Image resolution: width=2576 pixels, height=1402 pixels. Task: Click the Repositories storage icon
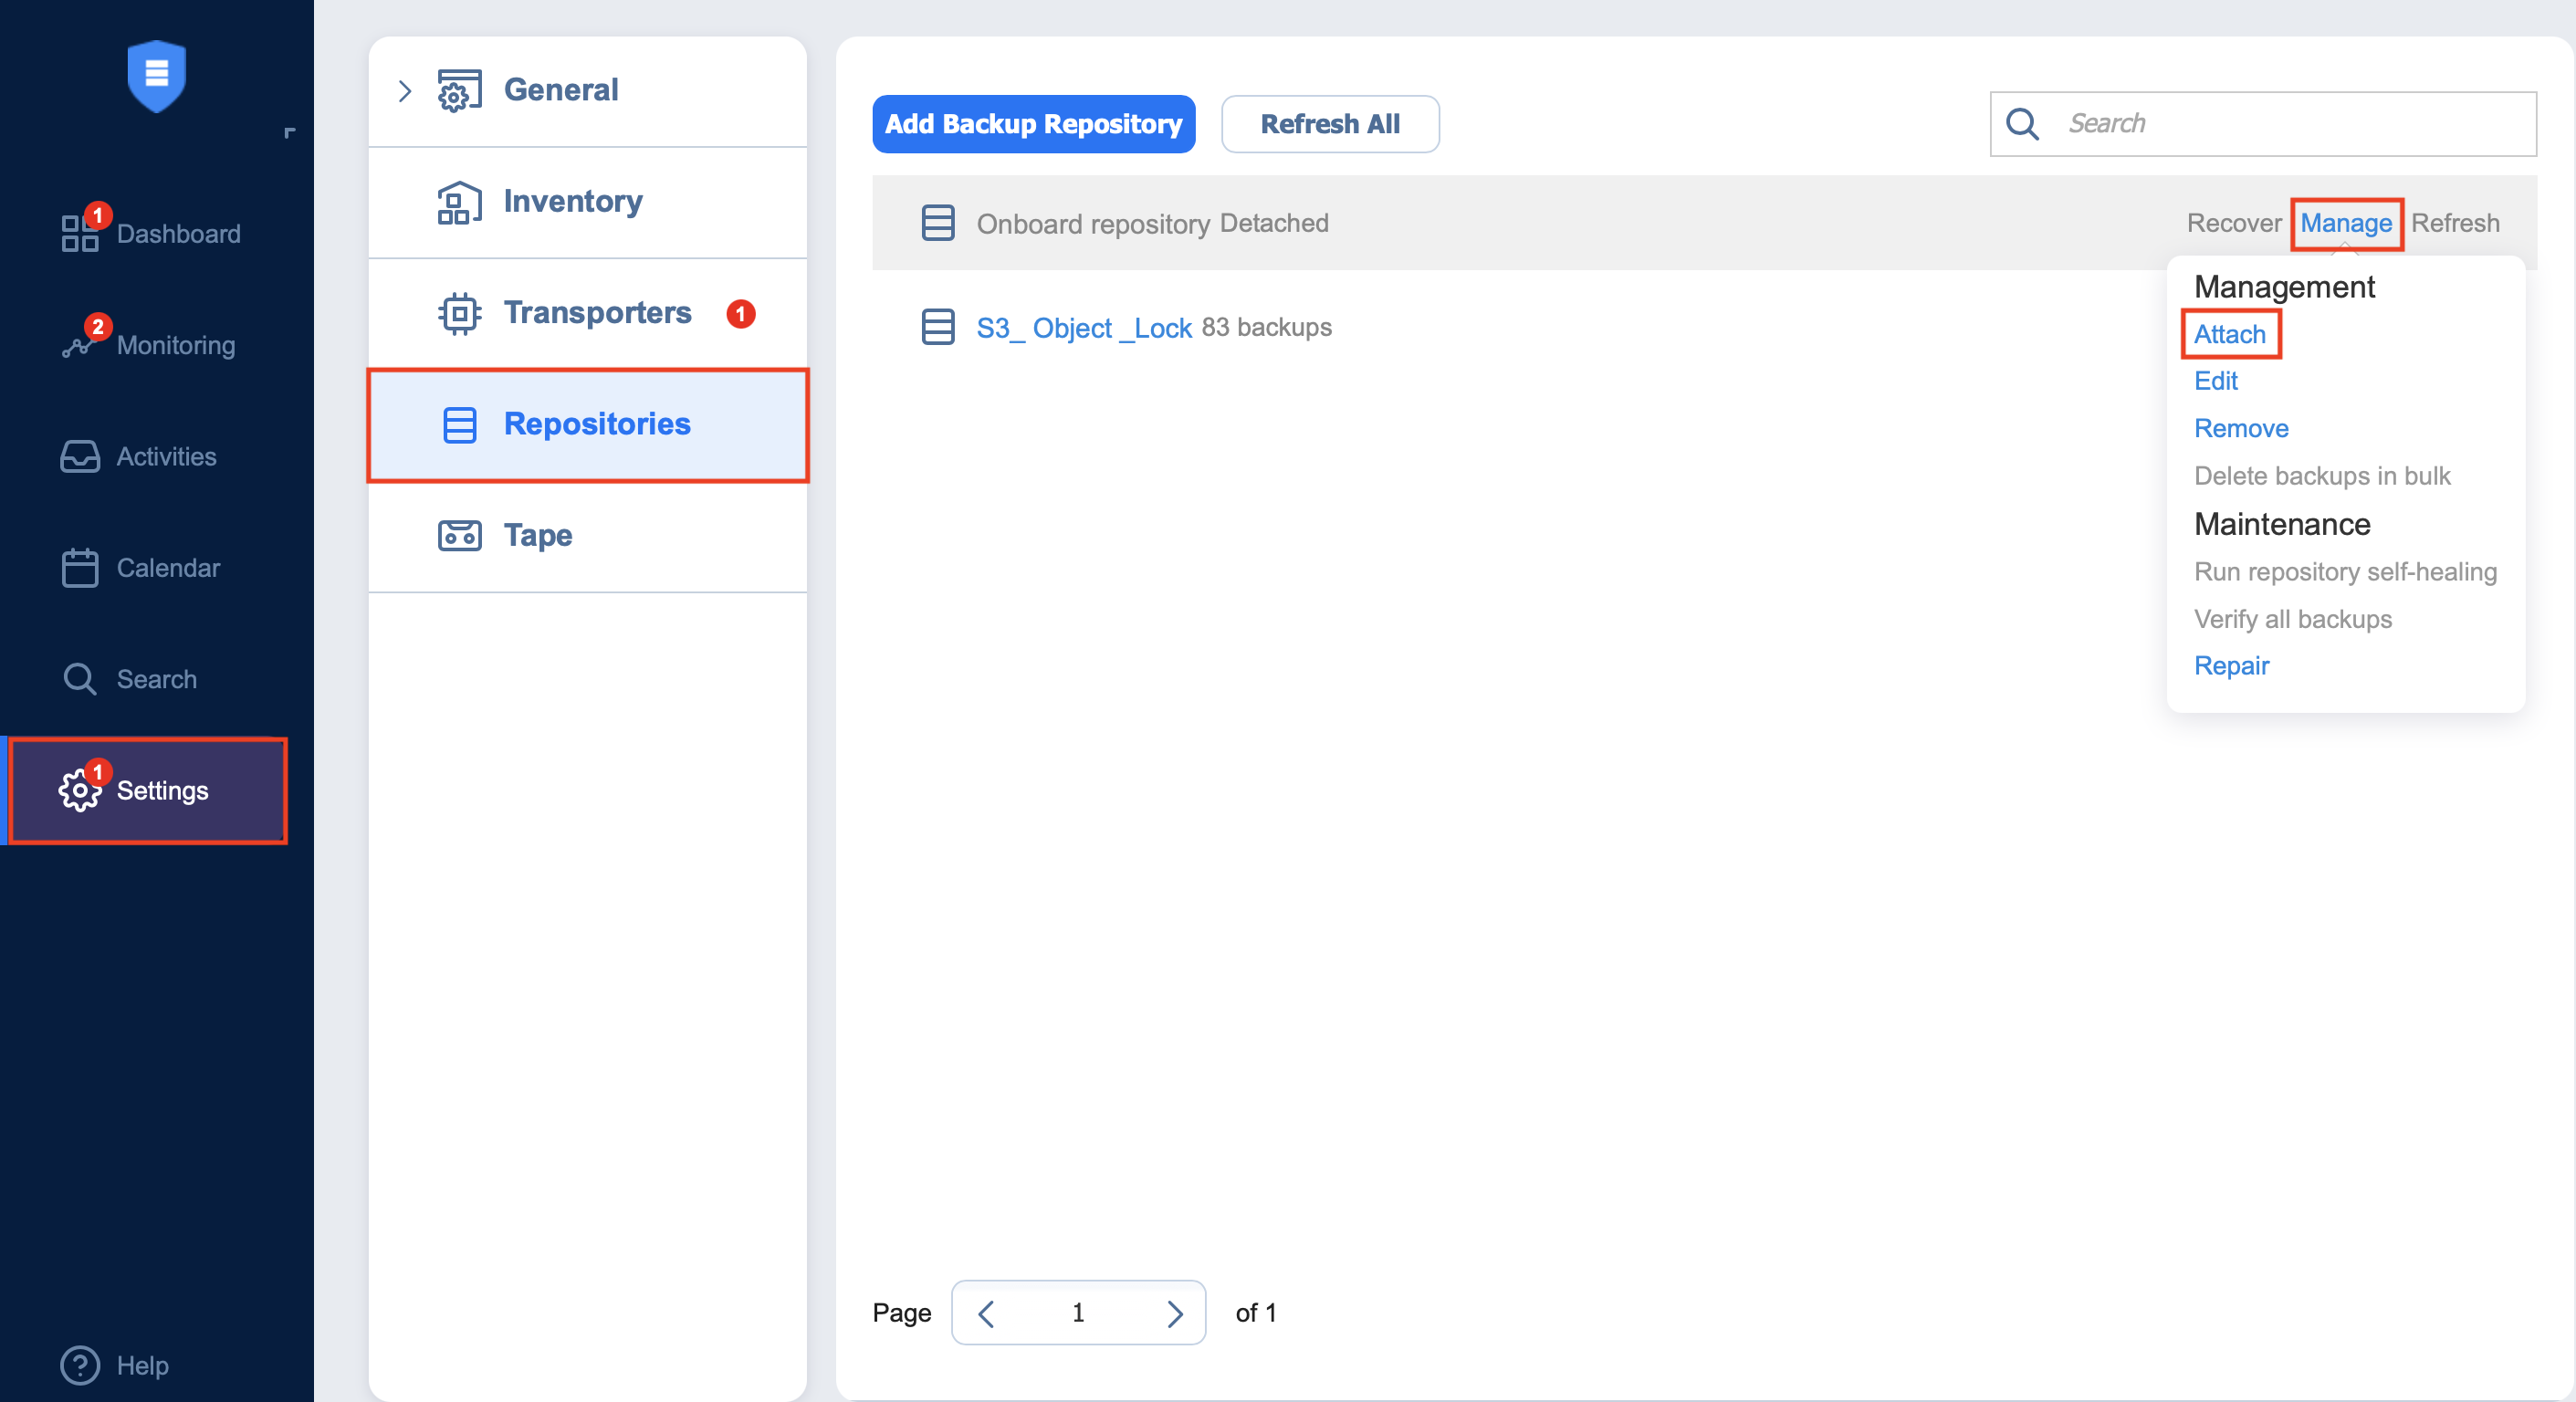pos(459,425)
